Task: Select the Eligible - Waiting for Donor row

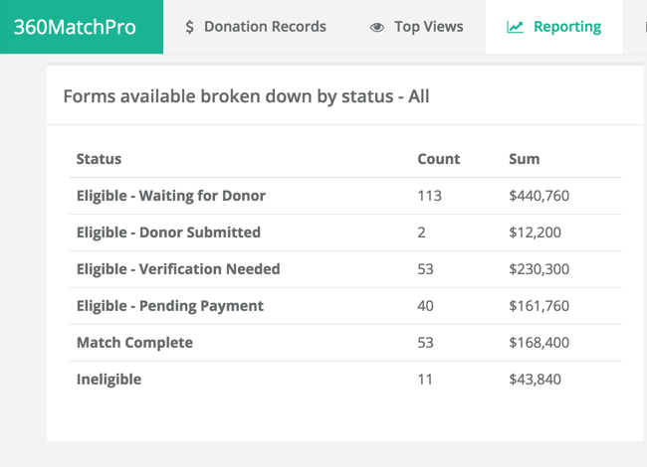Action: coord(171,196)
